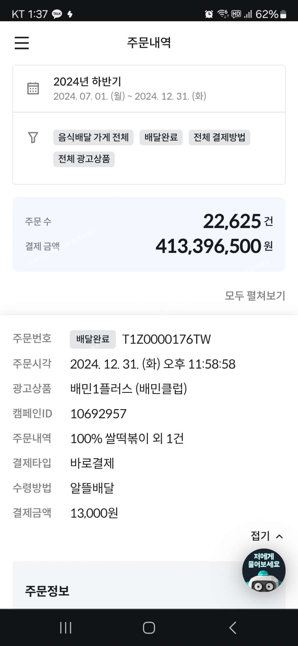298x646 pixels.
Task: Tap the 주문정보 section header
Action: pyautogui.click(x=47, y=591)
